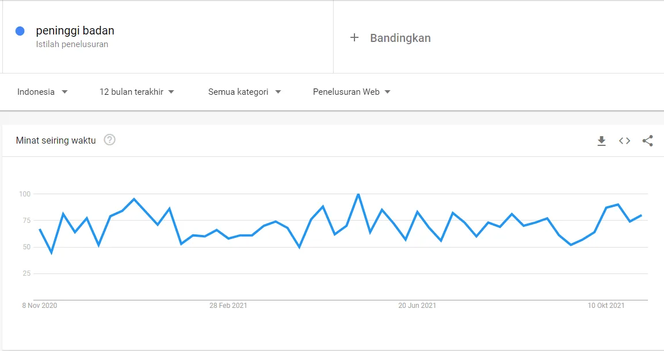Click the '20 Jun 2021' axis label

415,306
